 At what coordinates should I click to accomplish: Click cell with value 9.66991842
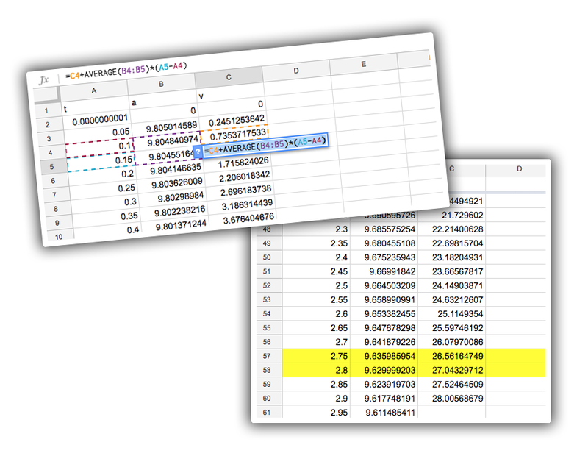pyautogui.click(x=384, y=271)
